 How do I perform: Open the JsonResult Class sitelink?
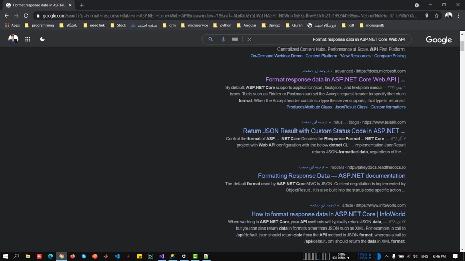351,107
